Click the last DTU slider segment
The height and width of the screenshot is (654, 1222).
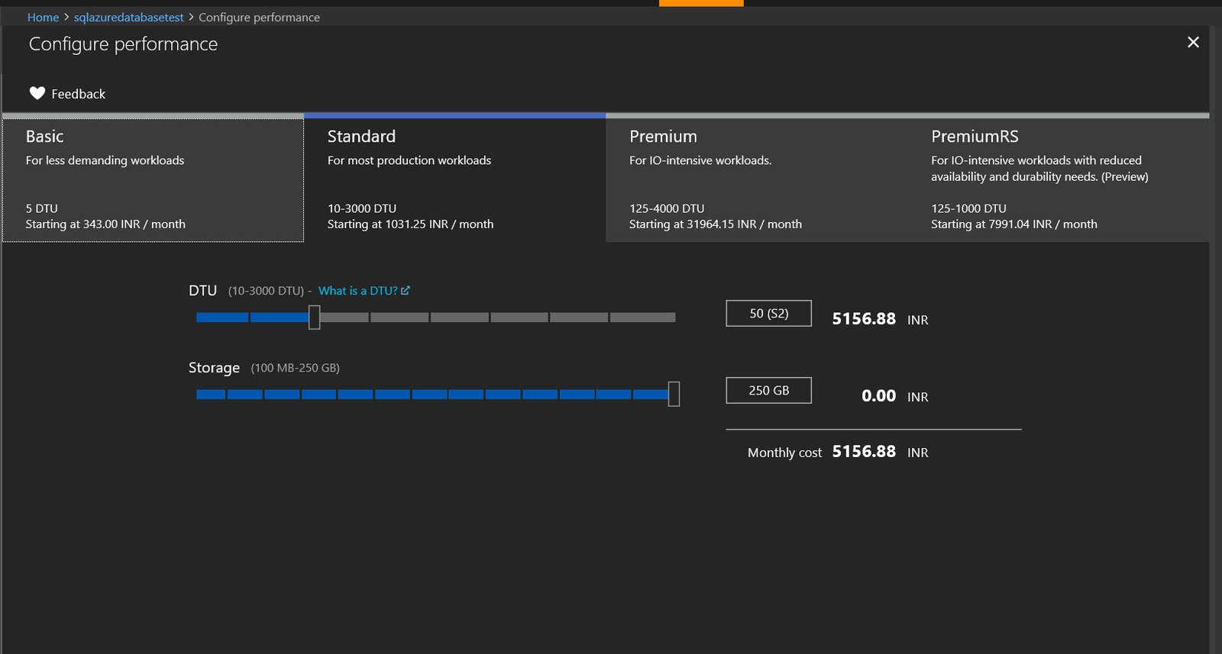click(642, 317)
